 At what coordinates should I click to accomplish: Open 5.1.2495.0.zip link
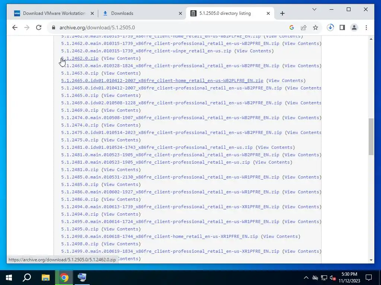(x=80, y=229)
